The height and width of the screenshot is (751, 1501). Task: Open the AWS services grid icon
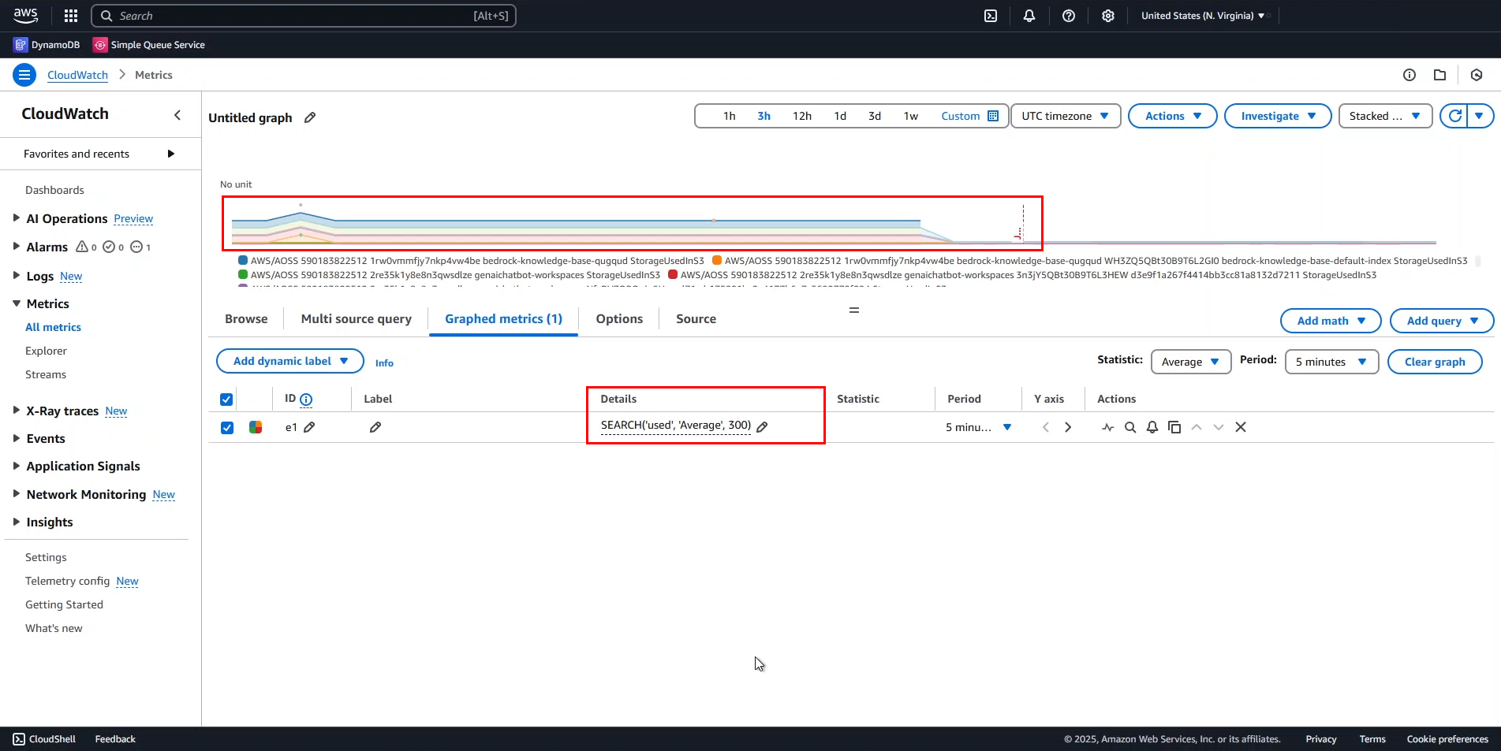pyautogui.click(x=70, y=16)
